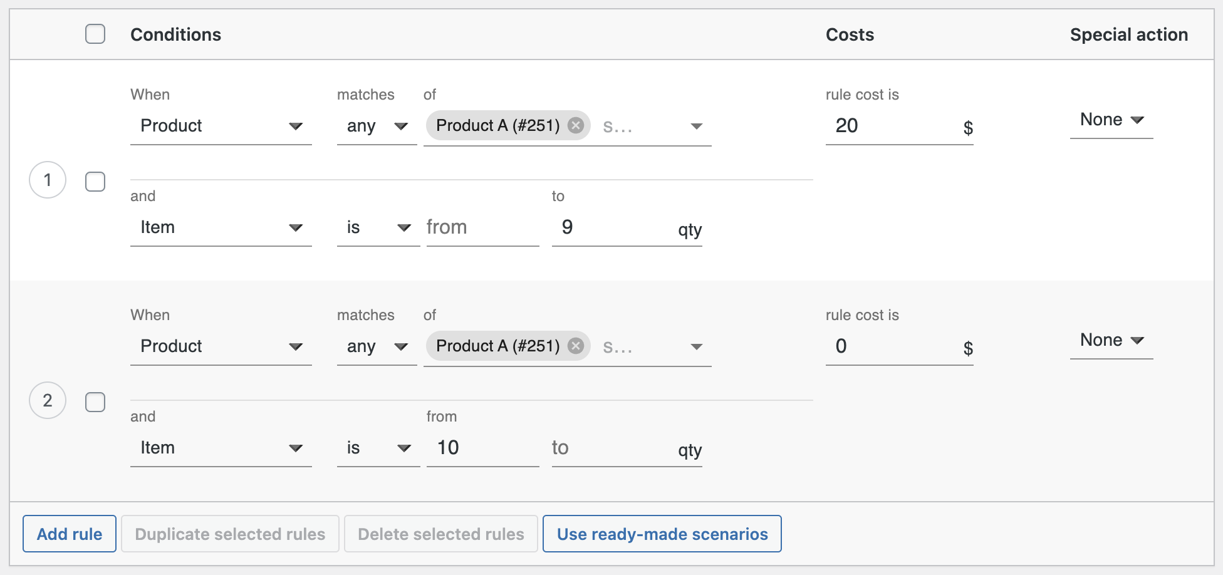Viewport: 1223px width, 575px height.
Task: Remove Product A (#251) from rule 2 condition
Action: click(x=575, y=346)
